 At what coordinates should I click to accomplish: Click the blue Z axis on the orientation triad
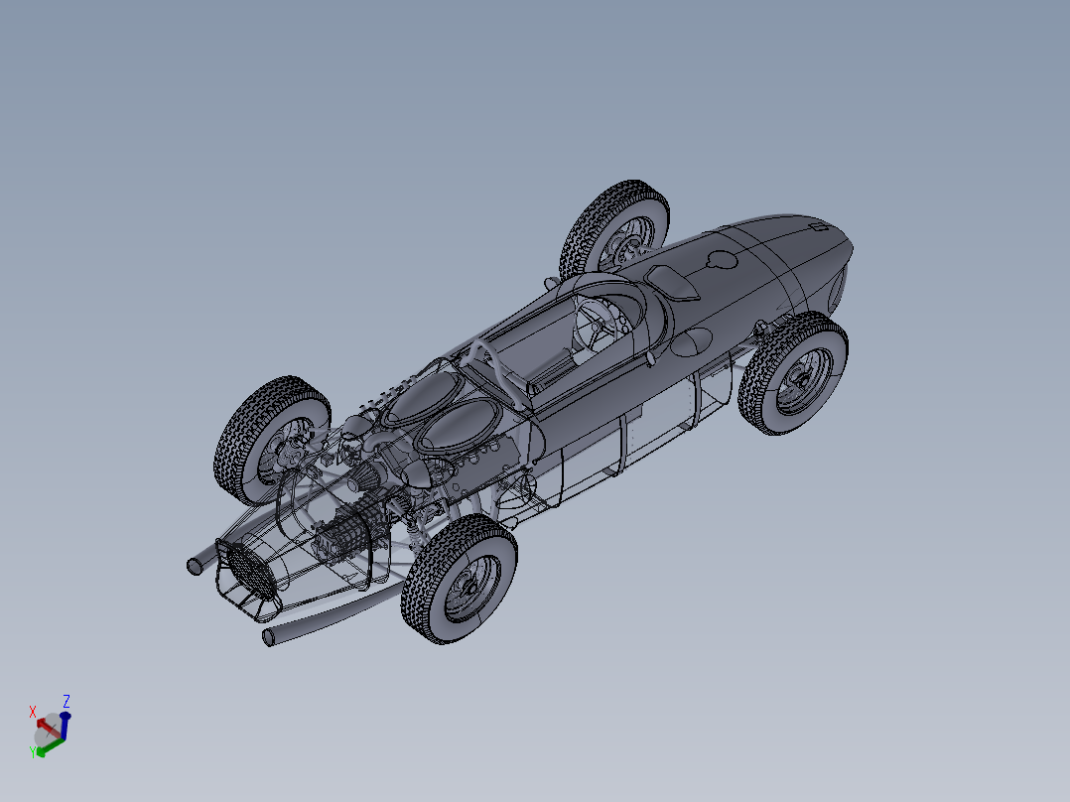(65, 726)
